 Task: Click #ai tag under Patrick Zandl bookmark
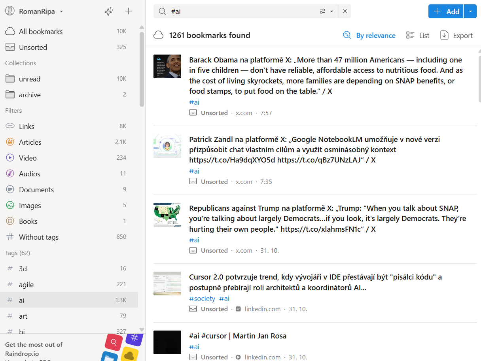click(x=194, y=171)
